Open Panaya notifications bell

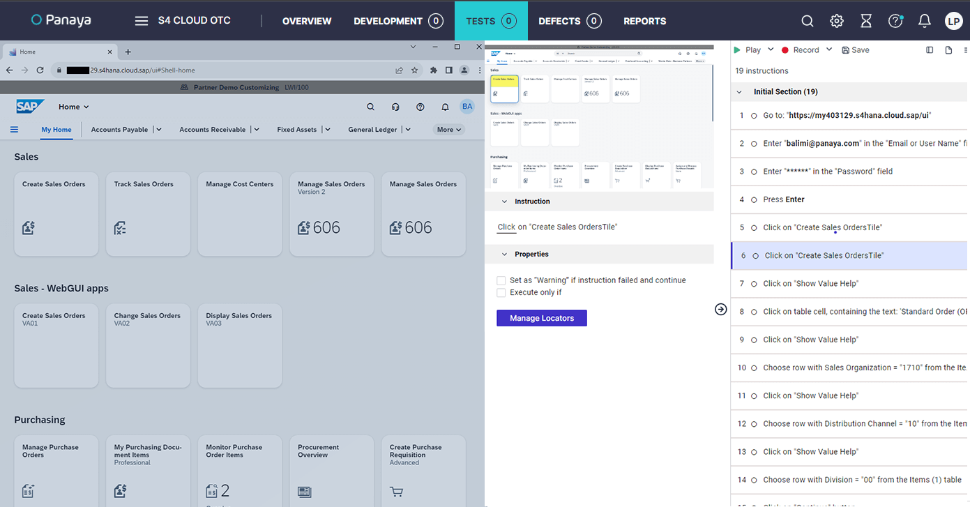(x=925, y=21)
